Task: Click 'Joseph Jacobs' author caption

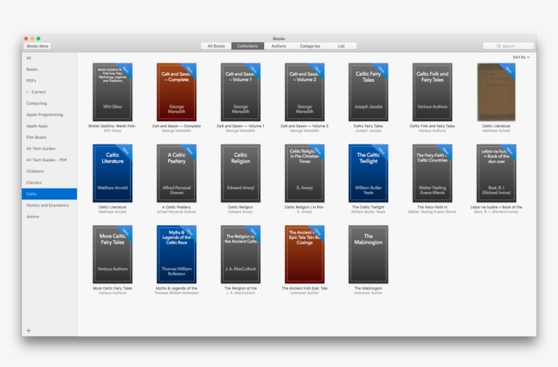Action: pyautogui.click(x=368, y=131)
